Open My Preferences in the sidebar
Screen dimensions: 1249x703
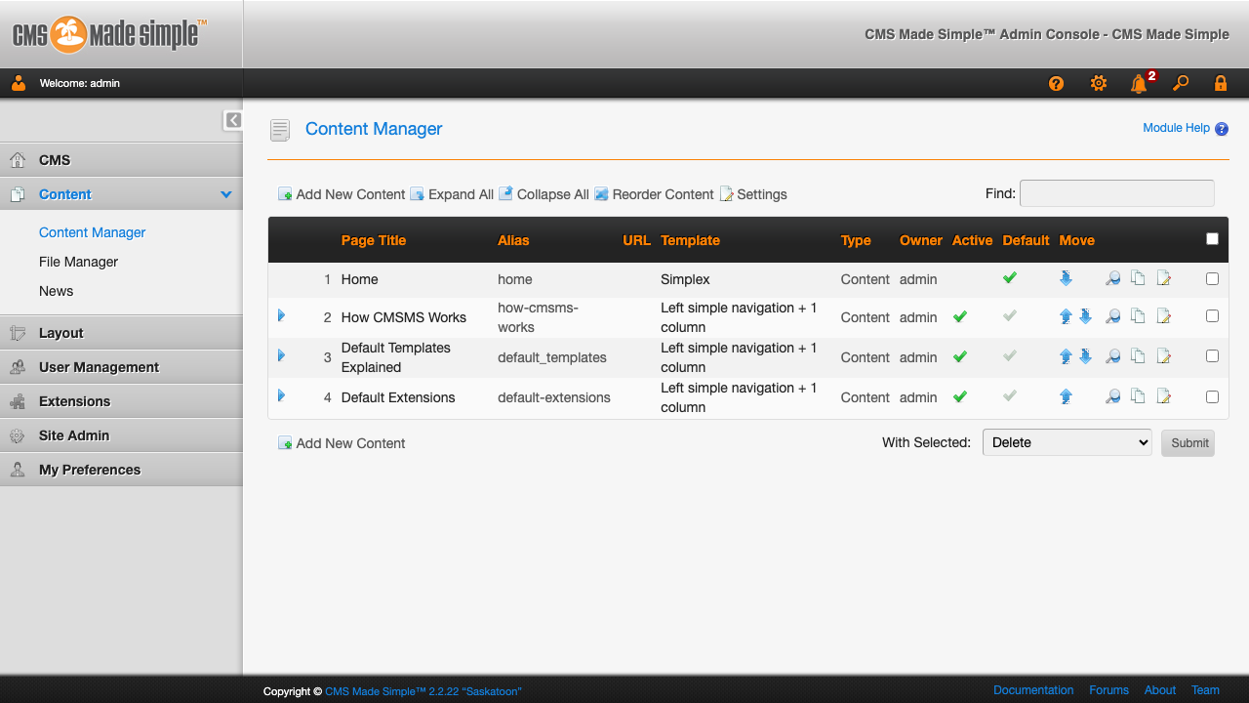click(121, 470)
